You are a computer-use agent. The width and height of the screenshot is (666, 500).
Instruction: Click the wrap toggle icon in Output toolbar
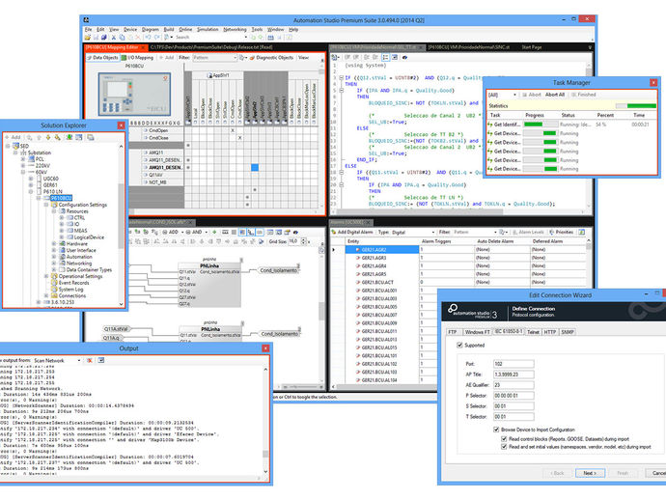[101, 360]
